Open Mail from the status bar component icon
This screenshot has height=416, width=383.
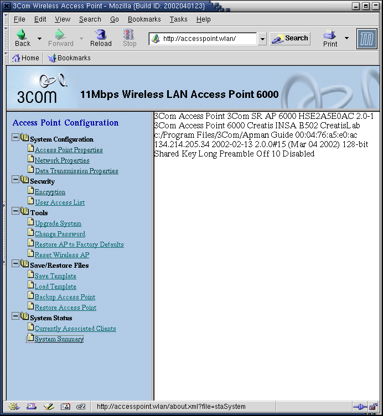click(x=32, y=407)
